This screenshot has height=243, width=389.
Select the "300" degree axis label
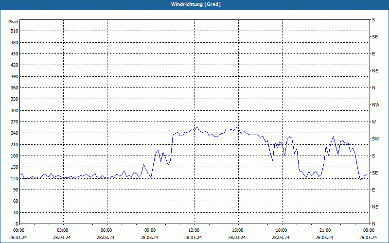pyautogui.click(x=15, y=111)
